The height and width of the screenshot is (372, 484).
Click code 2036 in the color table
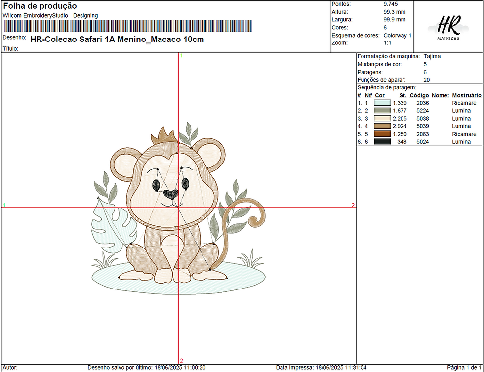tap(423, 103)
